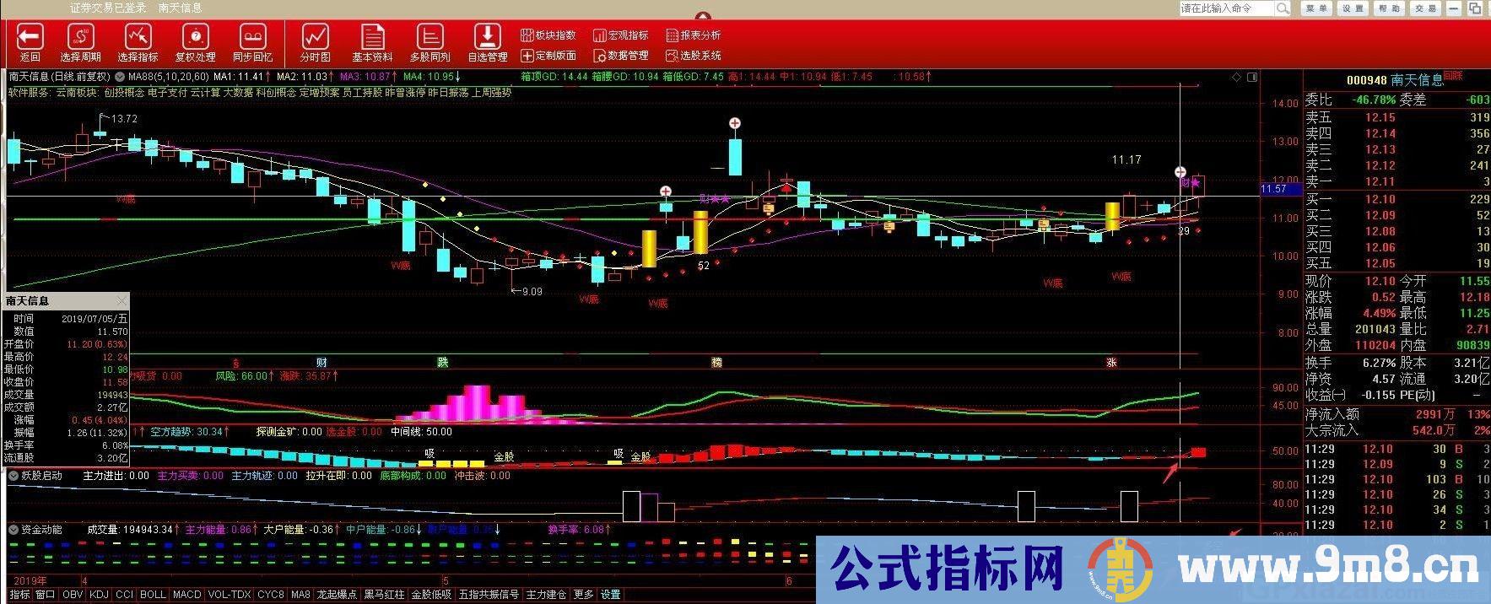Switch to the CYC8 indicator tab

tap(271, 595)
